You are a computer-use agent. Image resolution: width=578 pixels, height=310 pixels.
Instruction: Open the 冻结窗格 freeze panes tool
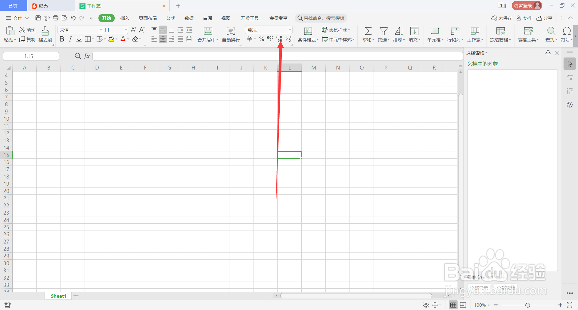point(499,34)
